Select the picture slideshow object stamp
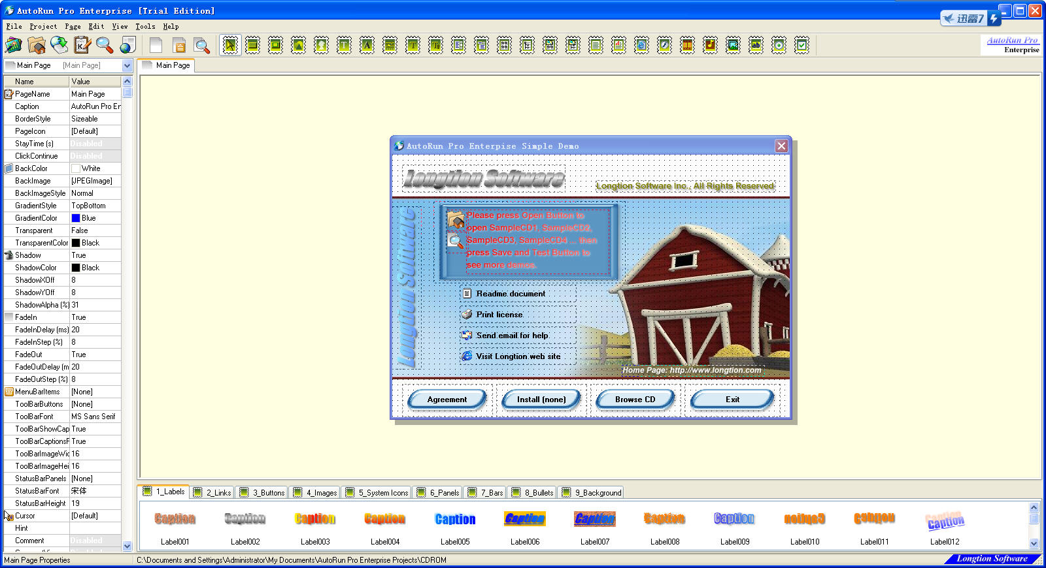The image size is (1046, 568). [x=734, y=45]
